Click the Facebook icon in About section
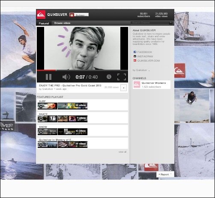 pos(135,52)
